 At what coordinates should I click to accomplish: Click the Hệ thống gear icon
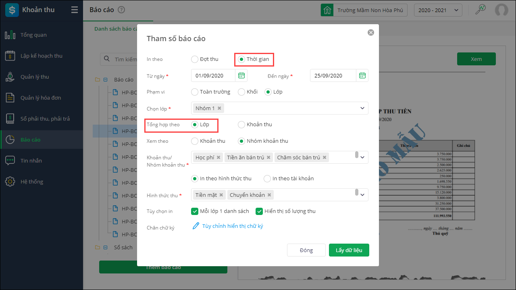pos(10,182)
